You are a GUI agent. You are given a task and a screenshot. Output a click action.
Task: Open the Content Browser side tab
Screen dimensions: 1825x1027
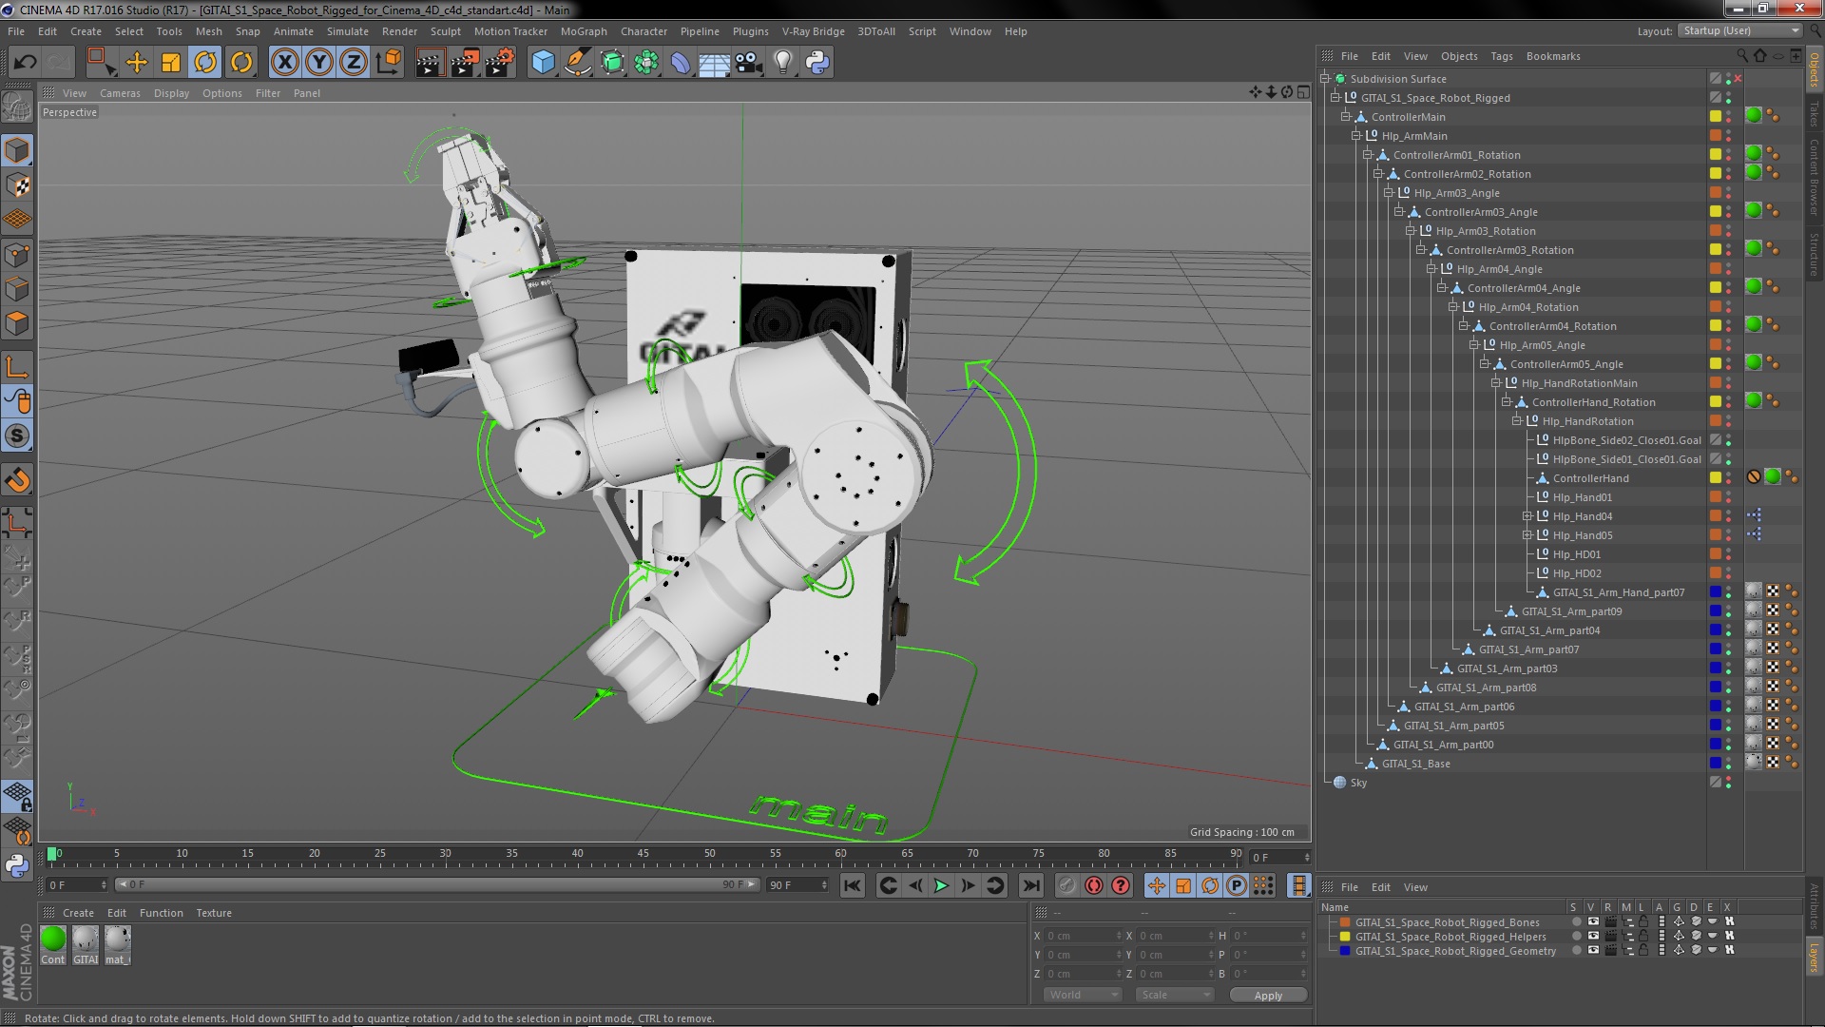(1814, 177)
